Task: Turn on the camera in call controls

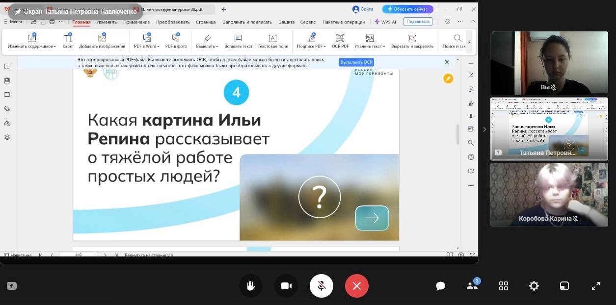Action: (286, 286)
